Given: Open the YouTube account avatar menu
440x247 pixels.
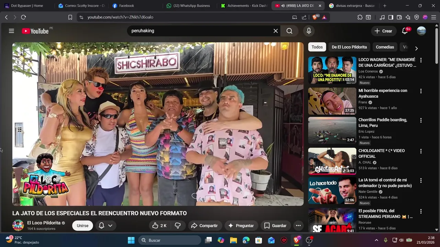Looking at the screenshot, I should (x=421, y=31).
